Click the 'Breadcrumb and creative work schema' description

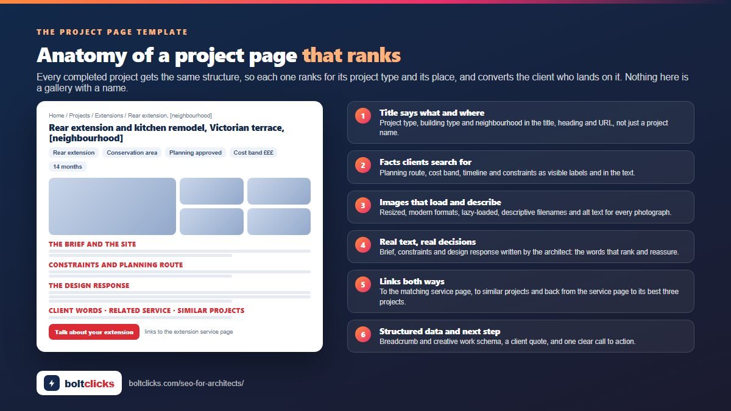tap(507, 342)
